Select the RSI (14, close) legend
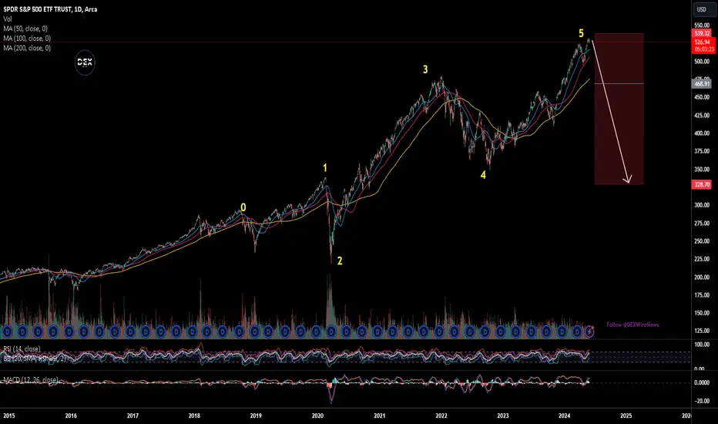718x424 pixels. point(22,348)
